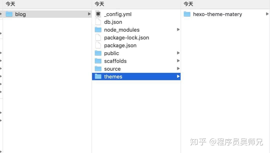This screenshot has height=153, width=270.
Task: Expand the node_modules folder arrow
Action: [178, 30]
